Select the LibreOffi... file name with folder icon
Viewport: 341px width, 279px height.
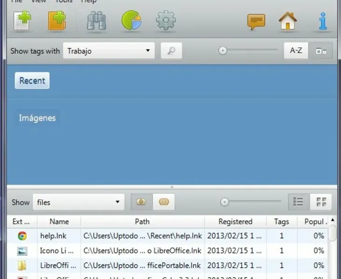click(x=58, y=266)
